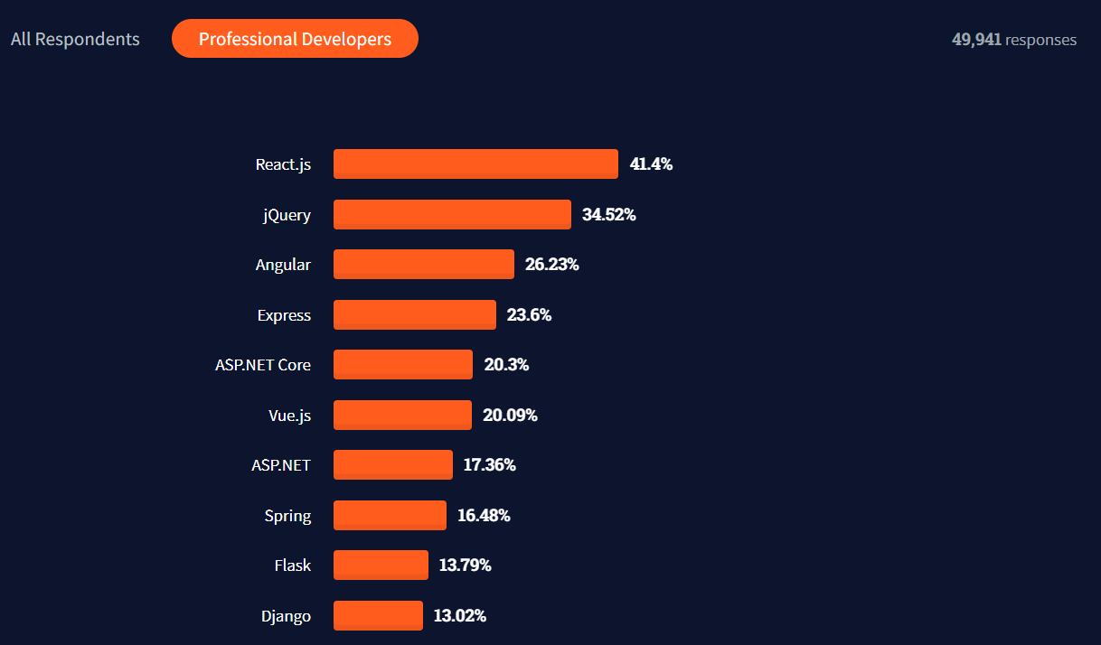Select the Spring bar

point(390,515)
